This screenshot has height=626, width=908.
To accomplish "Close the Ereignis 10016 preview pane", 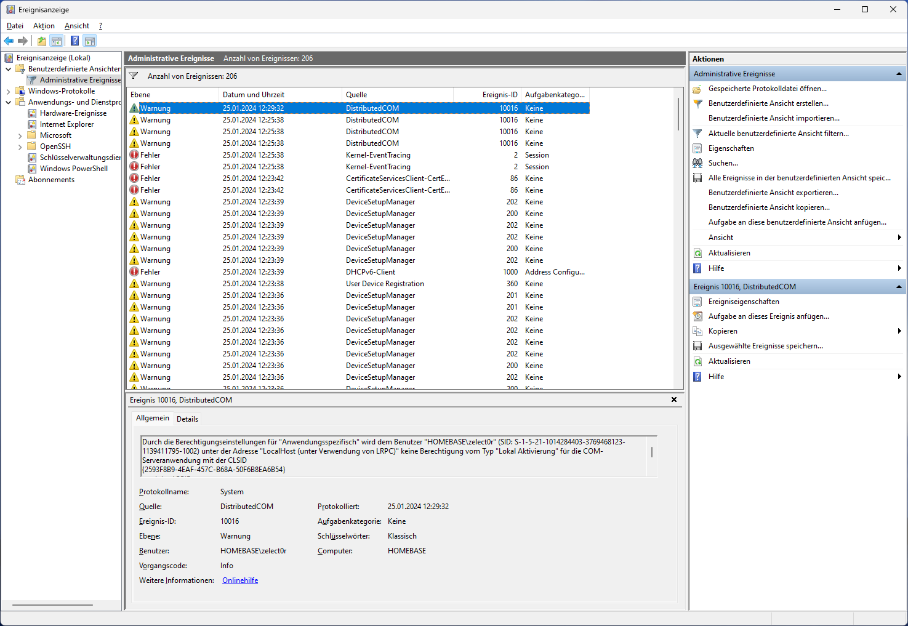I will tap(674, 400).
